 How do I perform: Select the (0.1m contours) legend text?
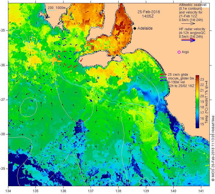(190, 9)
